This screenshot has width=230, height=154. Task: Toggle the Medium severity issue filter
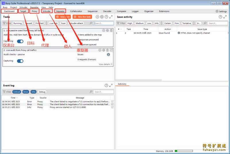(139, 23)
